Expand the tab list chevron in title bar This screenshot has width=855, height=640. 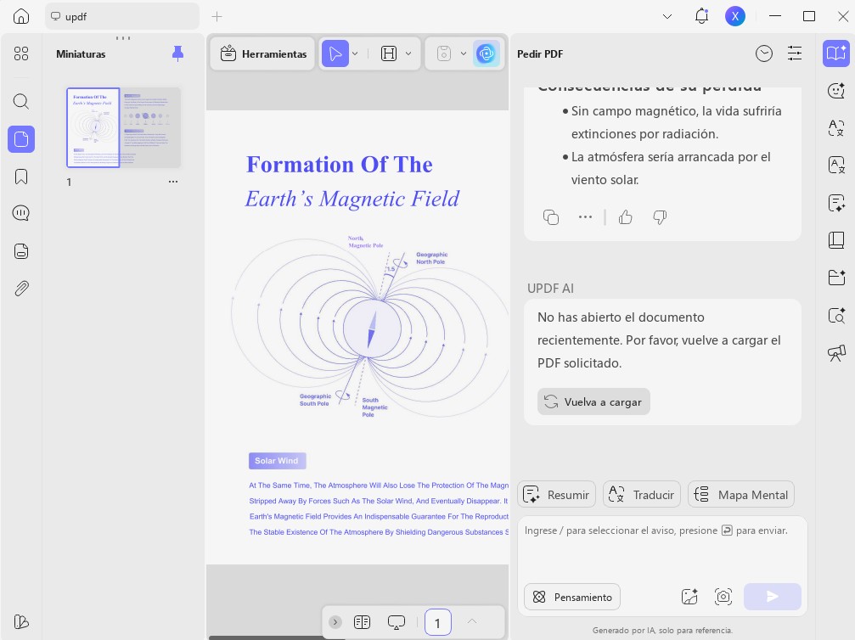click(x=667, y=16)
